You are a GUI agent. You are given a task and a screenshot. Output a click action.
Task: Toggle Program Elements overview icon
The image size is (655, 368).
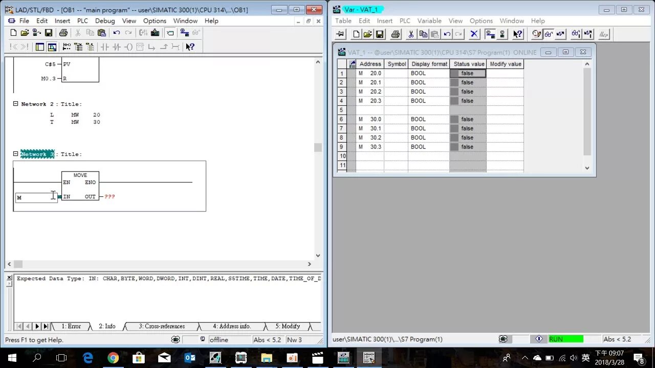pos(39,47)
